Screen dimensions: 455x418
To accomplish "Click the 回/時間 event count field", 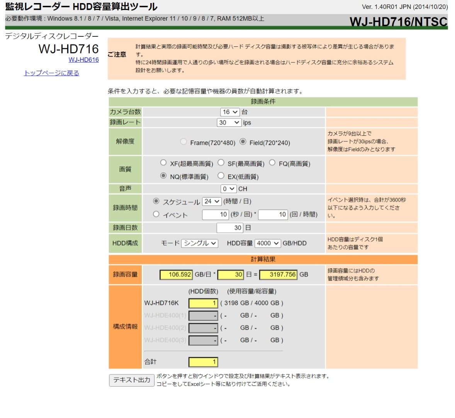I will click(x=273, y=214).
